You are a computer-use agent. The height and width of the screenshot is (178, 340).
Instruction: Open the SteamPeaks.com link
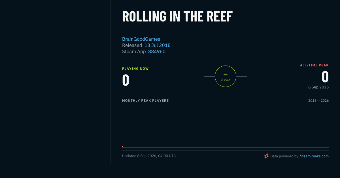(x=314, y=156)
